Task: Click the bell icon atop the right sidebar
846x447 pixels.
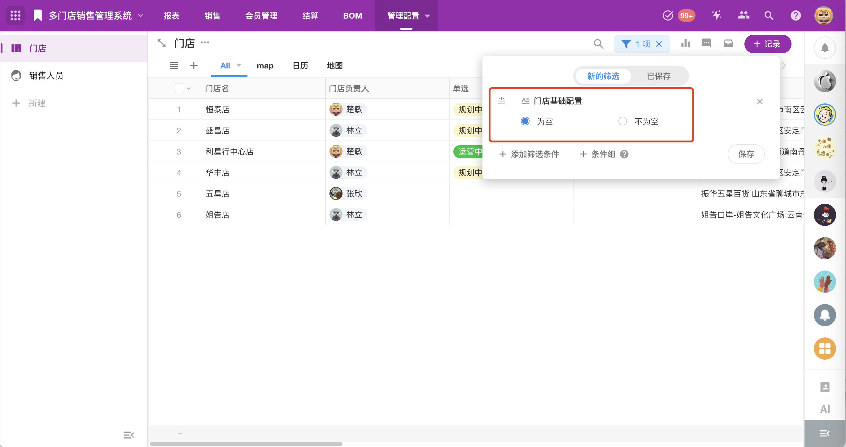Action: click(825, 48)
